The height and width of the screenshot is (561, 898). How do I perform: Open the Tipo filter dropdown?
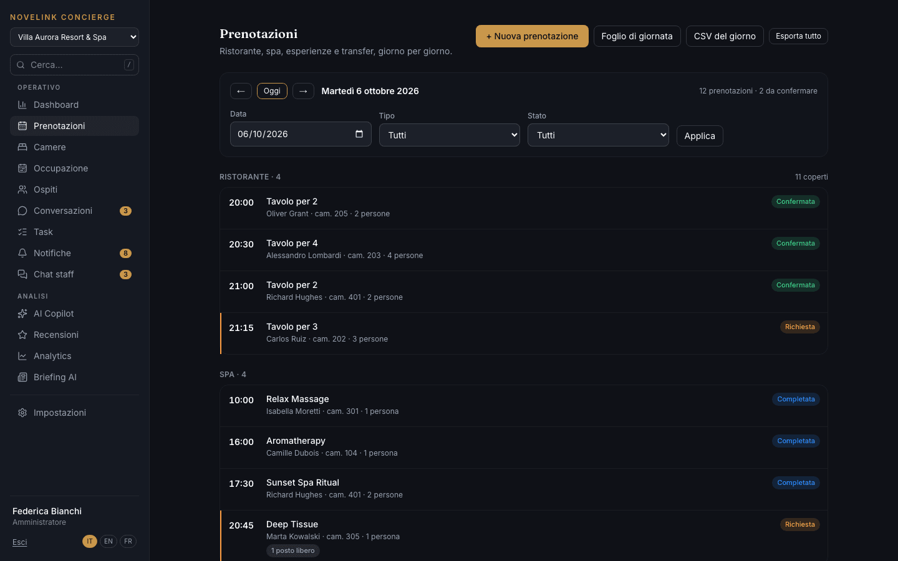[x=450, y=135]
